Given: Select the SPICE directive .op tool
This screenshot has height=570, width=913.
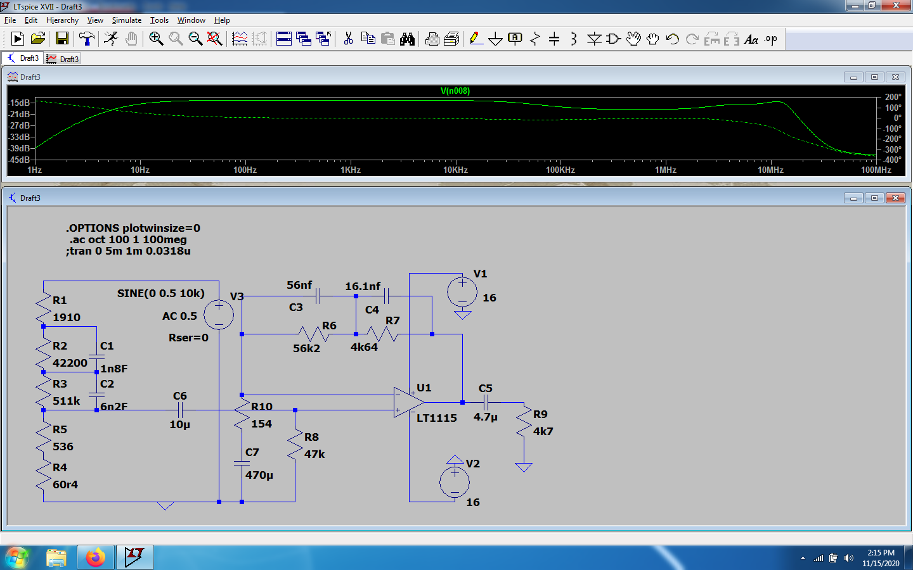Looking at the screenshot, I should click(771, 39).
